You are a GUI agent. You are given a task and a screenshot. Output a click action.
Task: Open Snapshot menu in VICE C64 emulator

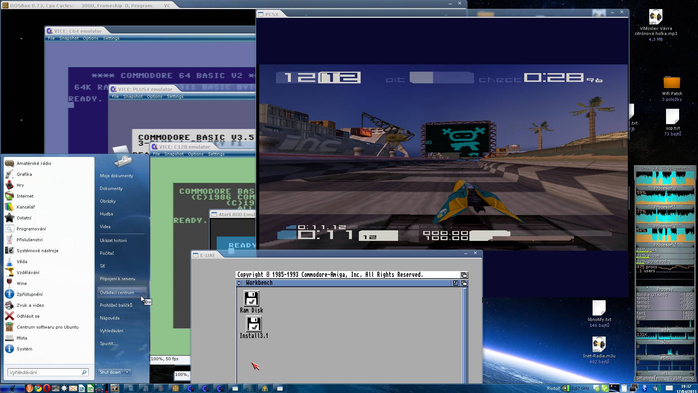(x=69, y=38)
